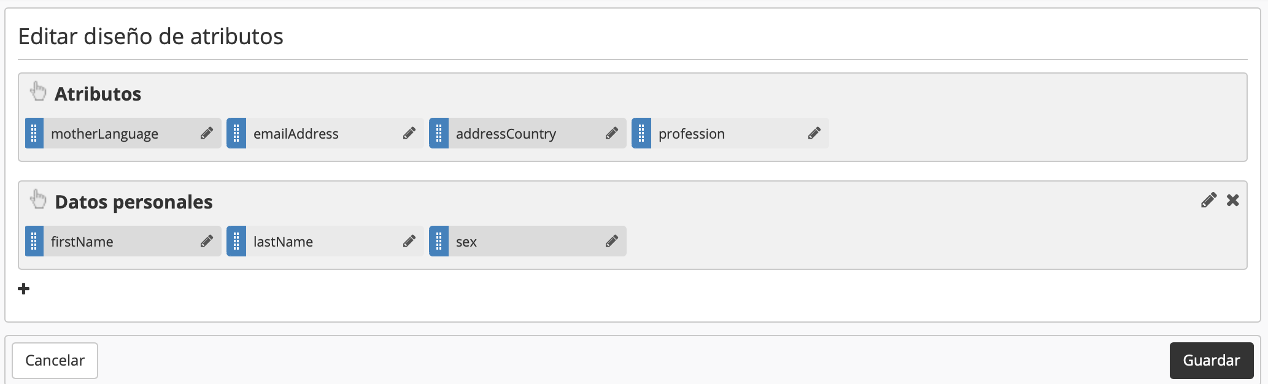The image size is (1268, 384).
Task: Click the motherLanguage blue drag handle
Action: (x=34, y=133)
